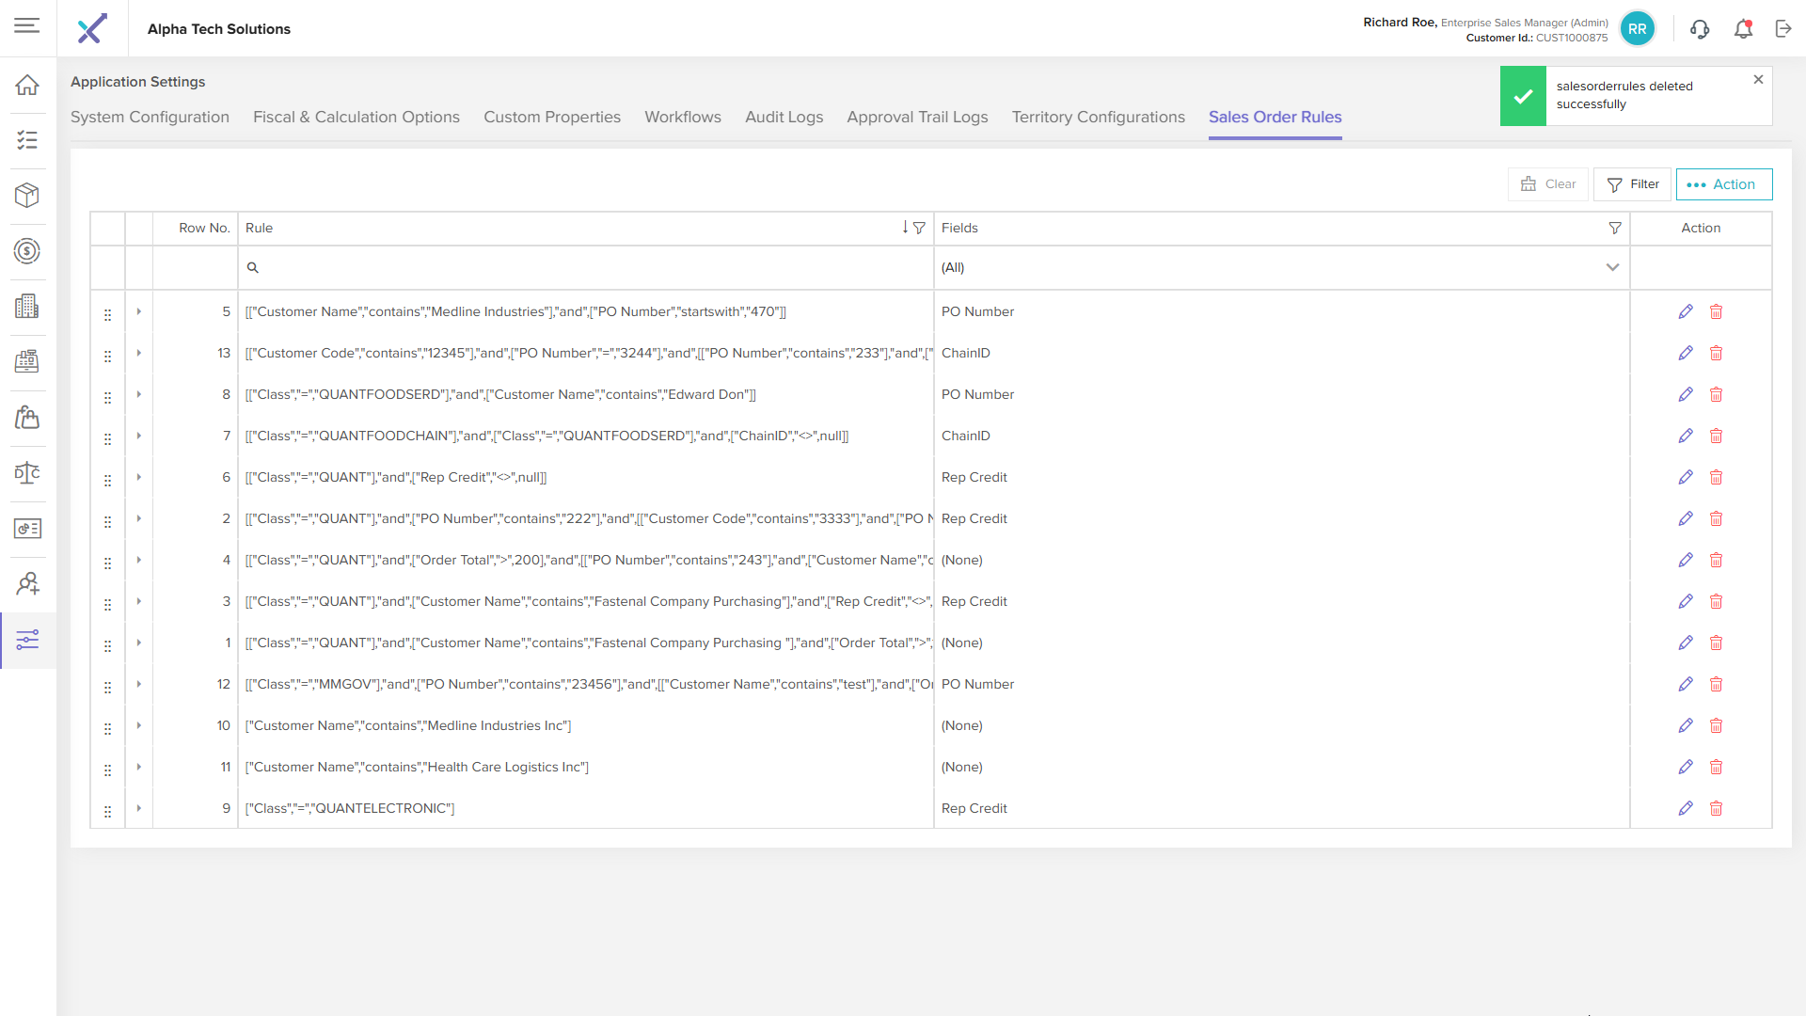Open the Territory Configurations tab
The image size is (1806, 1016).
coord(1098,117)
